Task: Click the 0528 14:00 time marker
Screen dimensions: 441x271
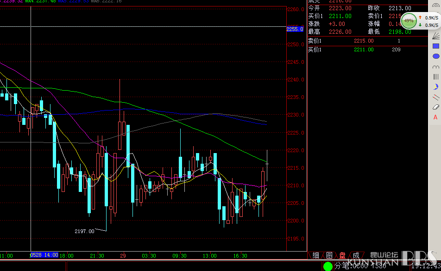Action: pos(44,255)
